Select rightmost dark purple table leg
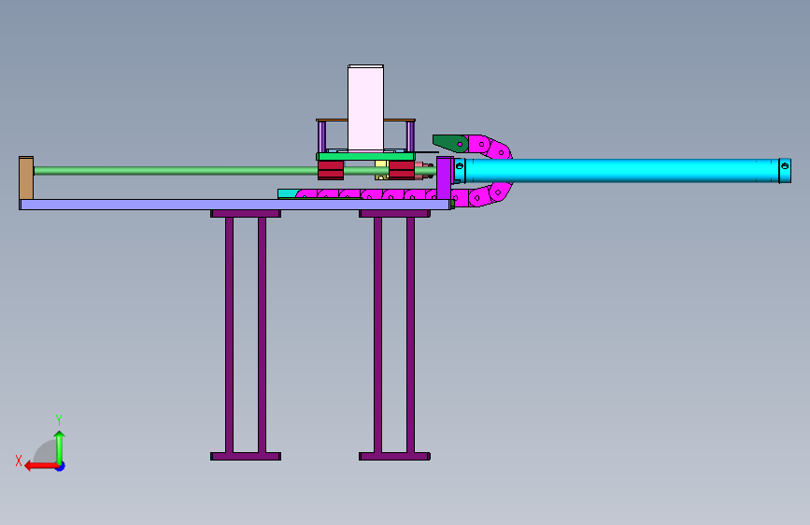Screen dimensions: 810x525 (x=411, y=334)
